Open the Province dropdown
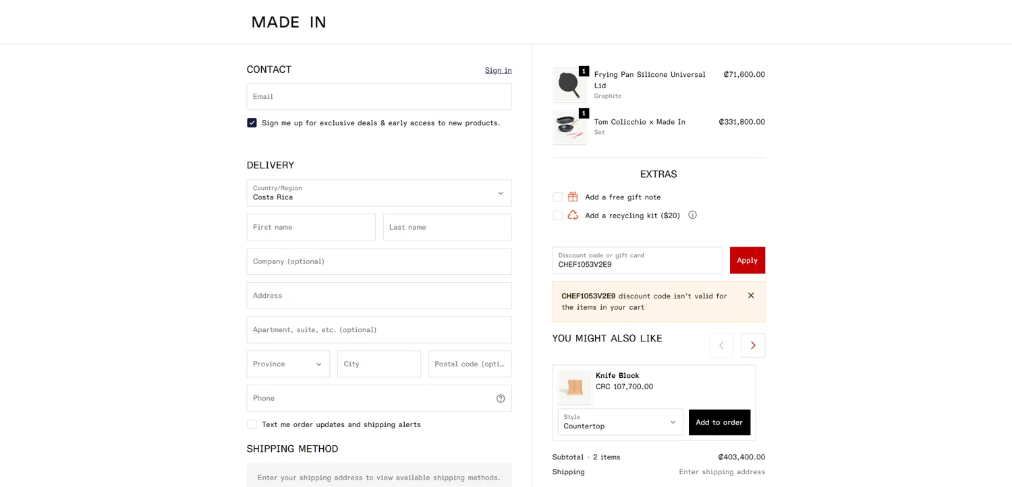Viewport: 1012px width, 487px height. [288, 364]
